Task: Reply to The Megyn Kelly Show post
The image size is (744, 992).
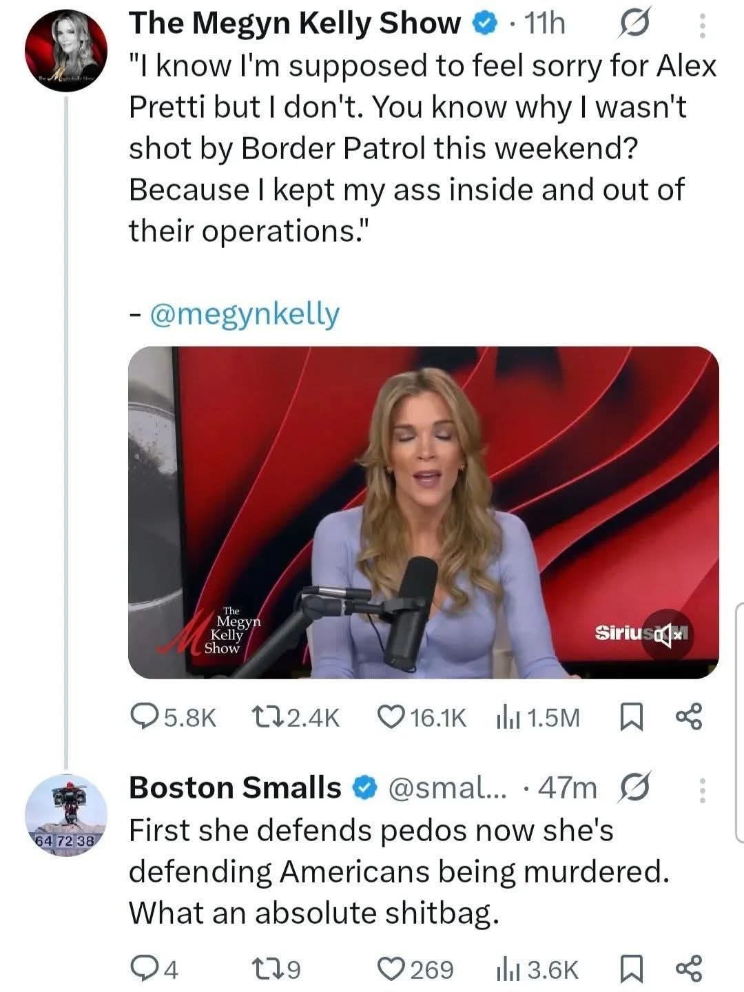Action: pyautogui.click(x=145, y=718)
